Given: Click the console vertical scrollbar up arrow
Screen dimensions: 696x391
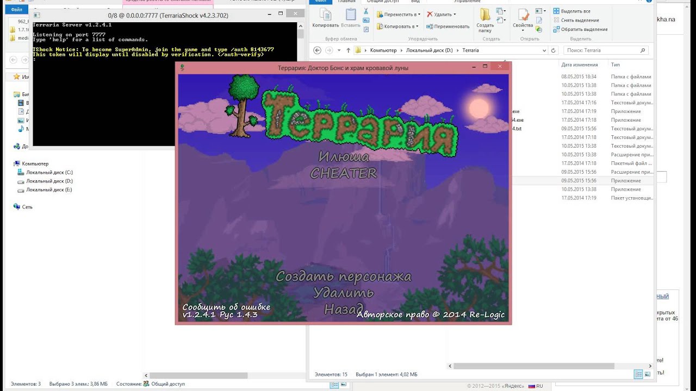Looking at the screenshot, I should [x=301, y=26].
